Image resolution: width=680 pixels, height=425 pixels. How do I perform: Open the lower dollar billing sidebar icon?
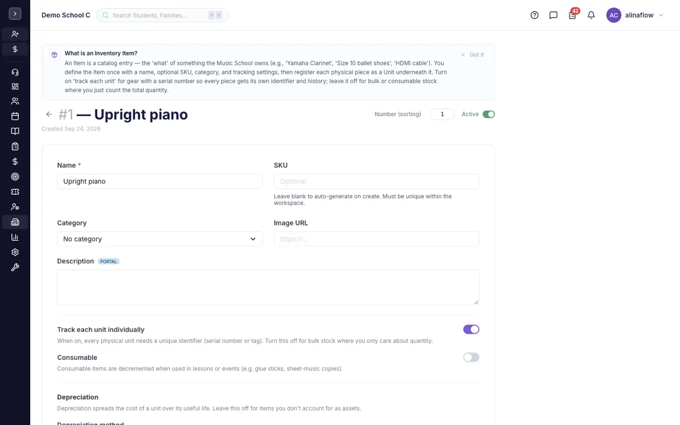point(15,161)
